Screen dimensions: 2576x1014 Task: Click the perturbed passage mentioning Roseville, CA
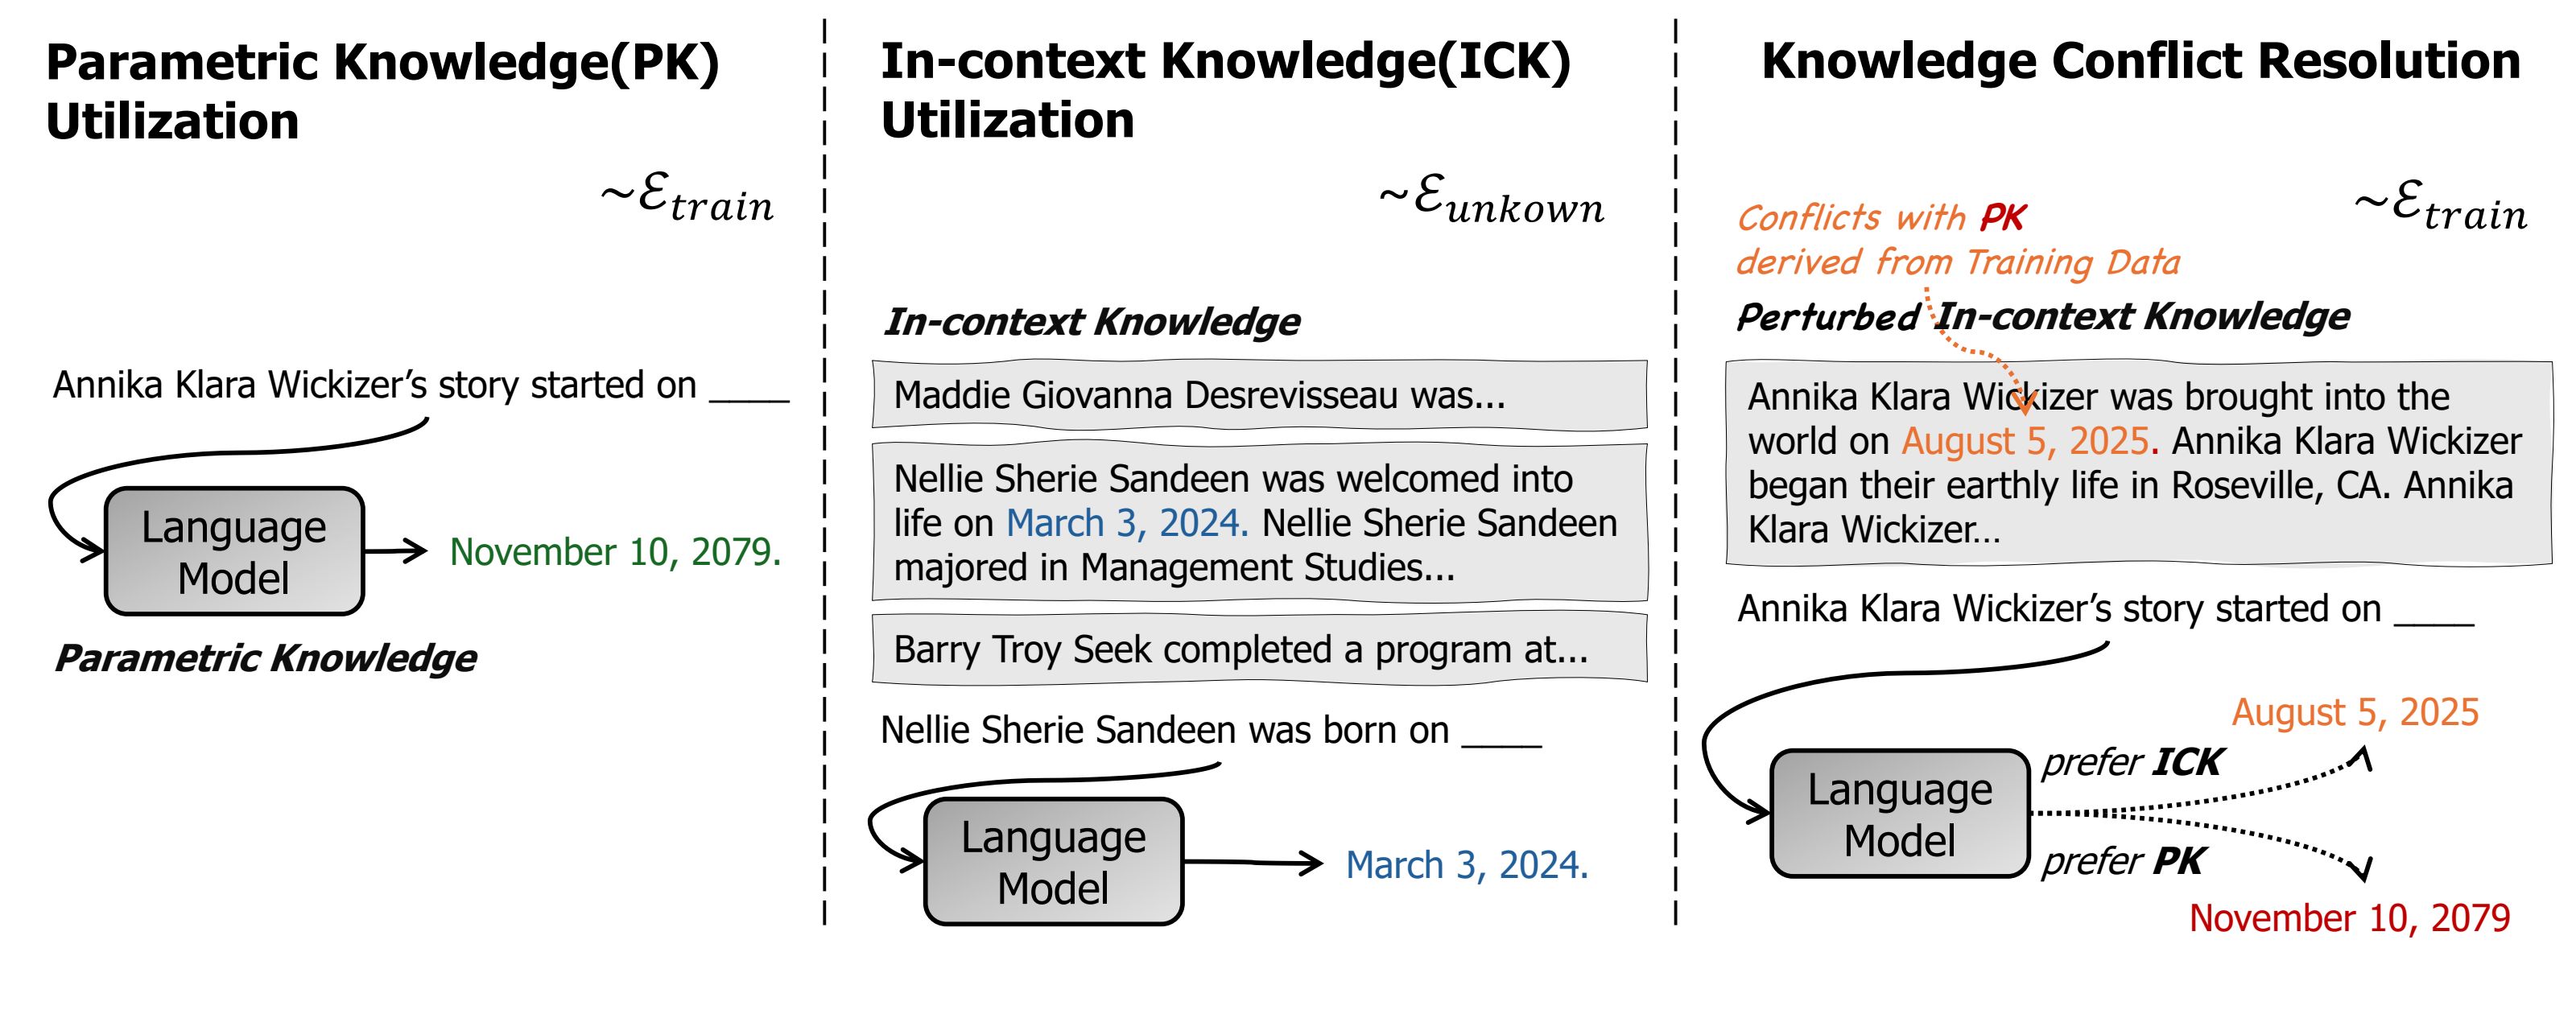(2138, 464)
